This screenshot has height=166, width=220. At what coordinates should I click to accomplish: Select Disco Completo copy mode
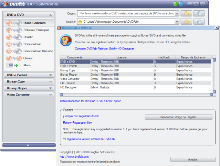tap(29, 23)
